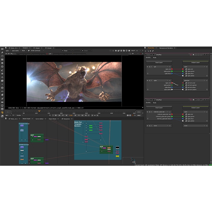
Task: Open the indirect_specular input layer dropdown
Action: click(x=159, y=112)
